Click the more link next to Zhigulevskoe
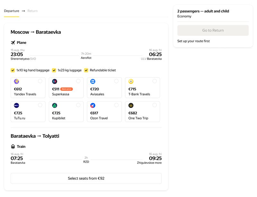Screen dimensions: 257x197 click(158, 163)
